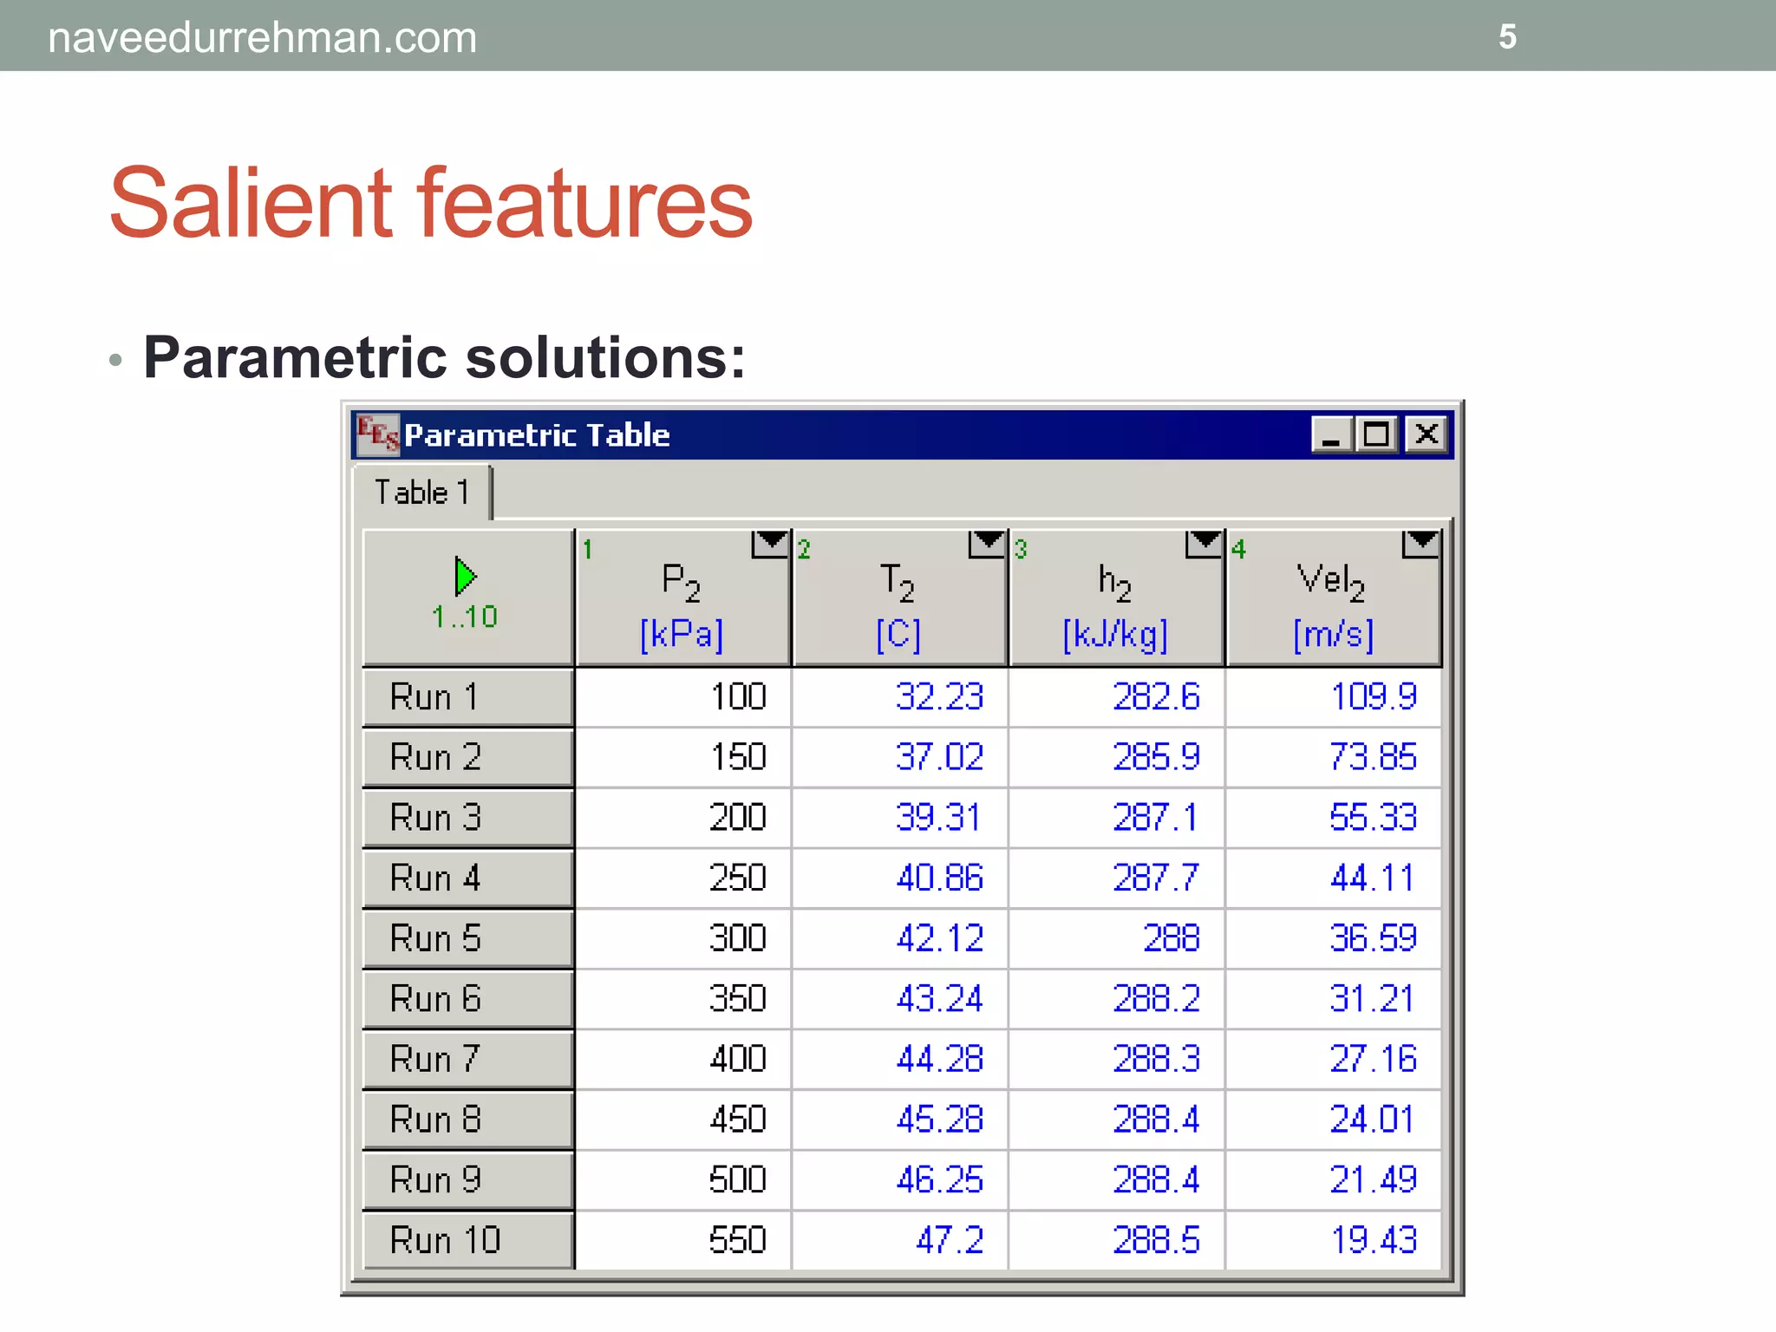Select the Run 10 row header
Viewport: 1776px width, 1332px height.
[468, 1240]
